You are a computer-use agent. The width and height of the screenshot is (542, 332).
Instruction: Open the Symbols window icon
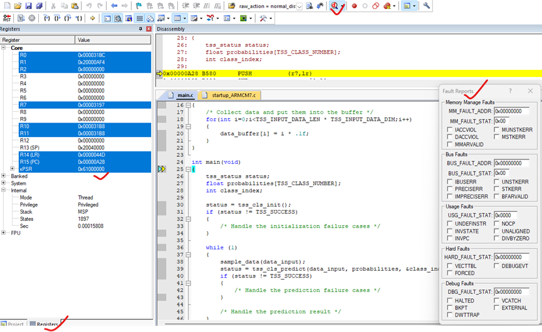[129, 18]
